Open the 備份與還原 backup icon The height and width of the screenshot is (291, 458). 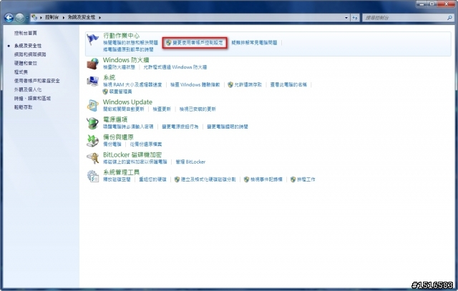(92, 140)
